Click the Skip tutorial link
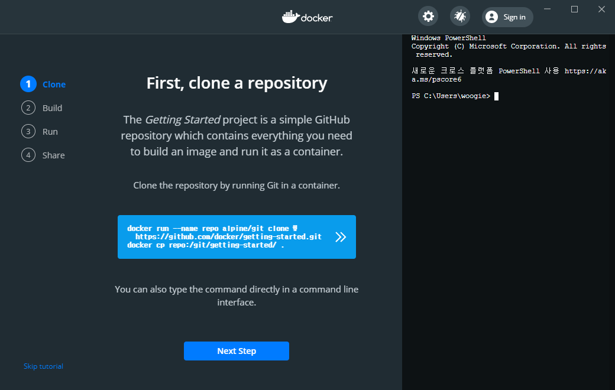The height and width of the screenshot is (390, 615). coord(43,366)
